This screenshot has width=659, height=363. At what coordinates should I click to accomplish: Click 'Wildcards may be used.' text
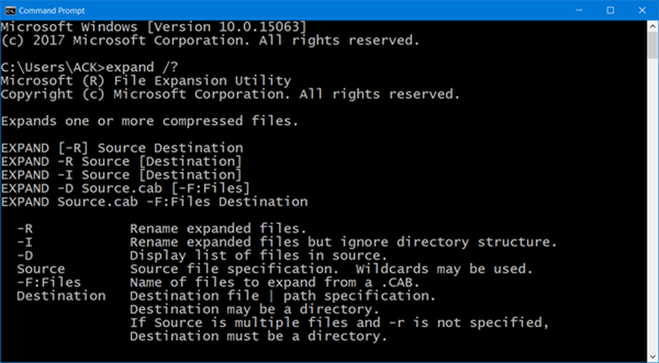(444, 269)
